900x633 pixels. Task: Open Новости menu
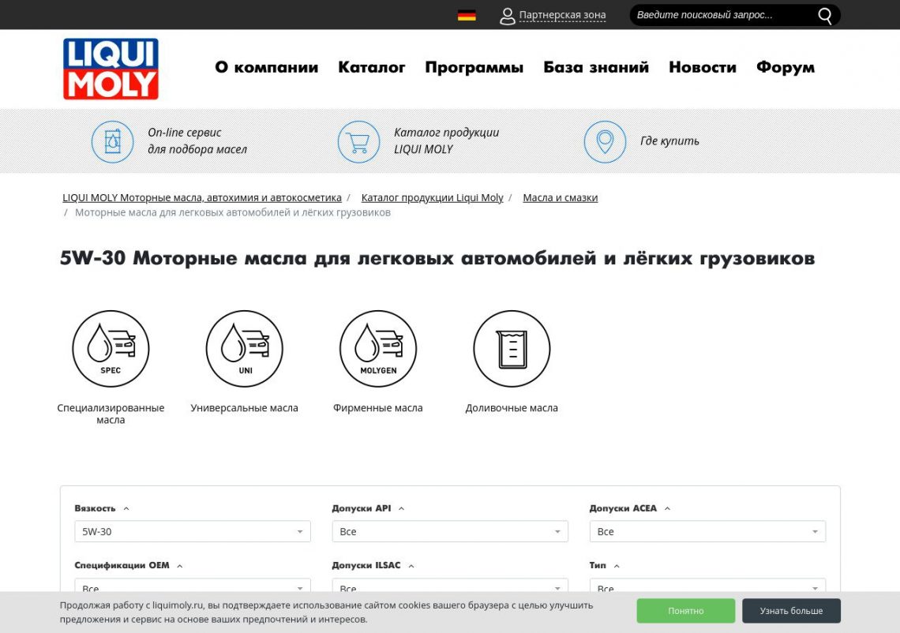point(703,67)
